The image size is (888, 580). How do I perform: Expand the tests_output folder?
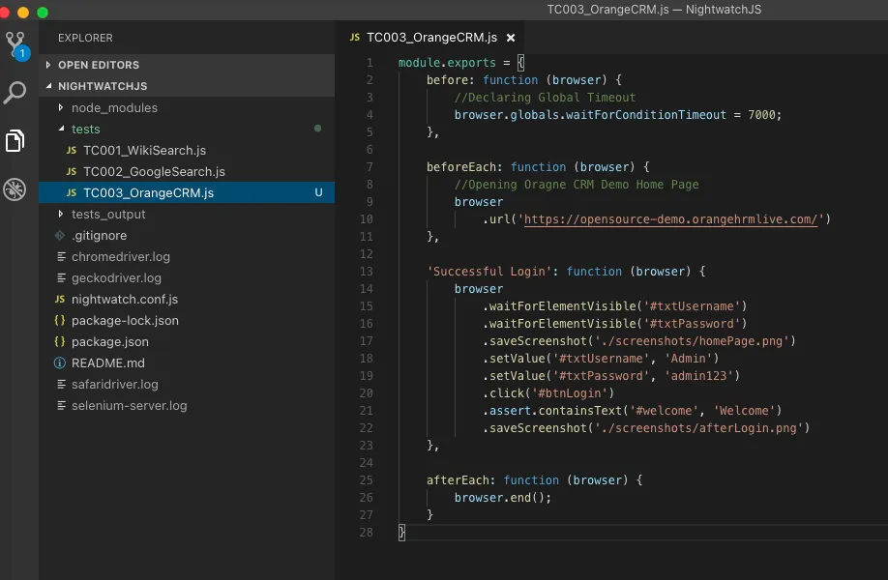pos(187,214)
